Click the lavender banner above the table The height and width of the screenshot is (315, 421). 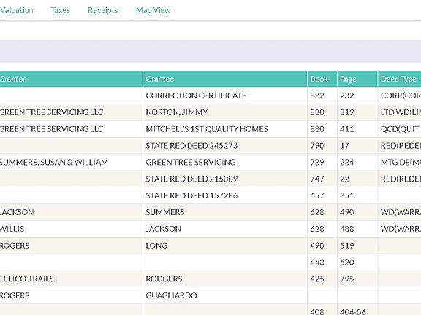pyautogui.click(x=210, y=51)
